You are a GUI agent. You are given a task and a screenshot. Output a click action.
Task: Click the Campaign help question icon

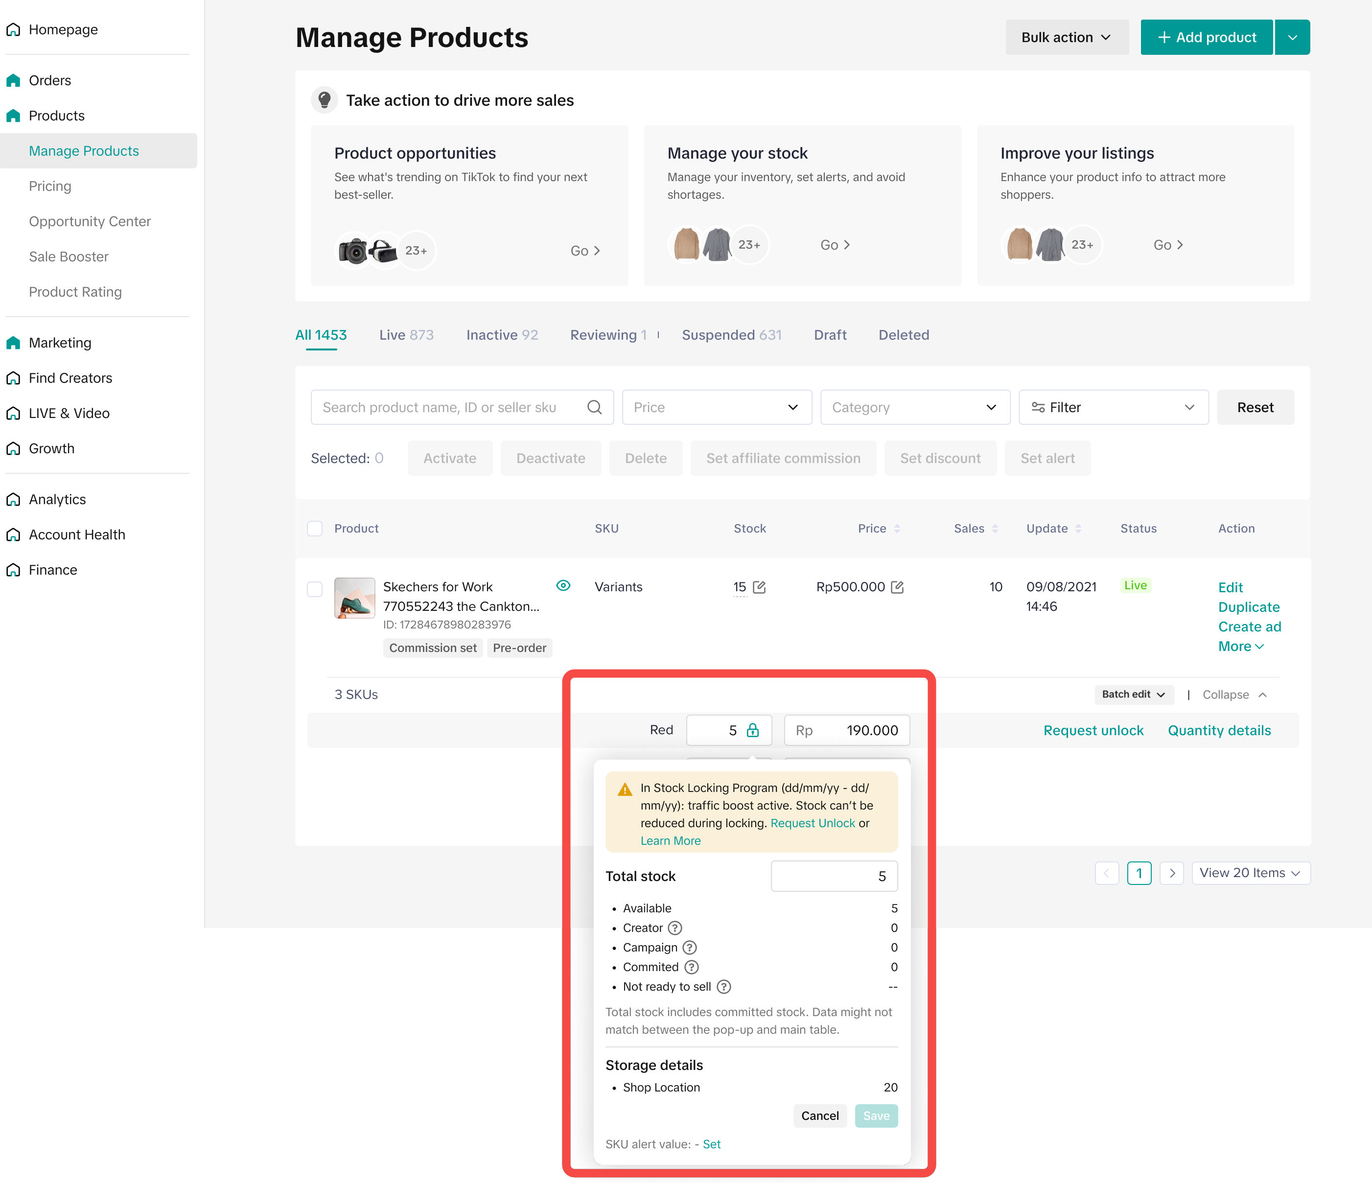[x=689, y=948]
